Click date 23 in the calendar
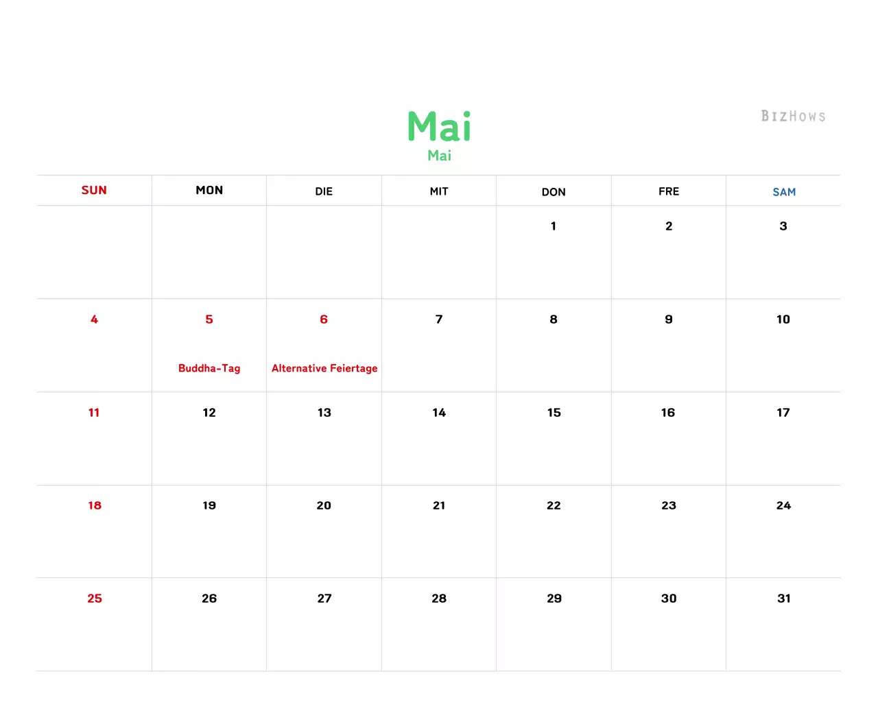The height and width of the screenshot is (707, 878). tap(669, 505)
